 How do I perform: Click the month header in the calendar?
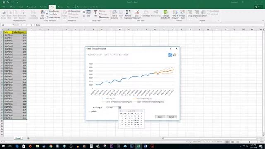[131, 111]
